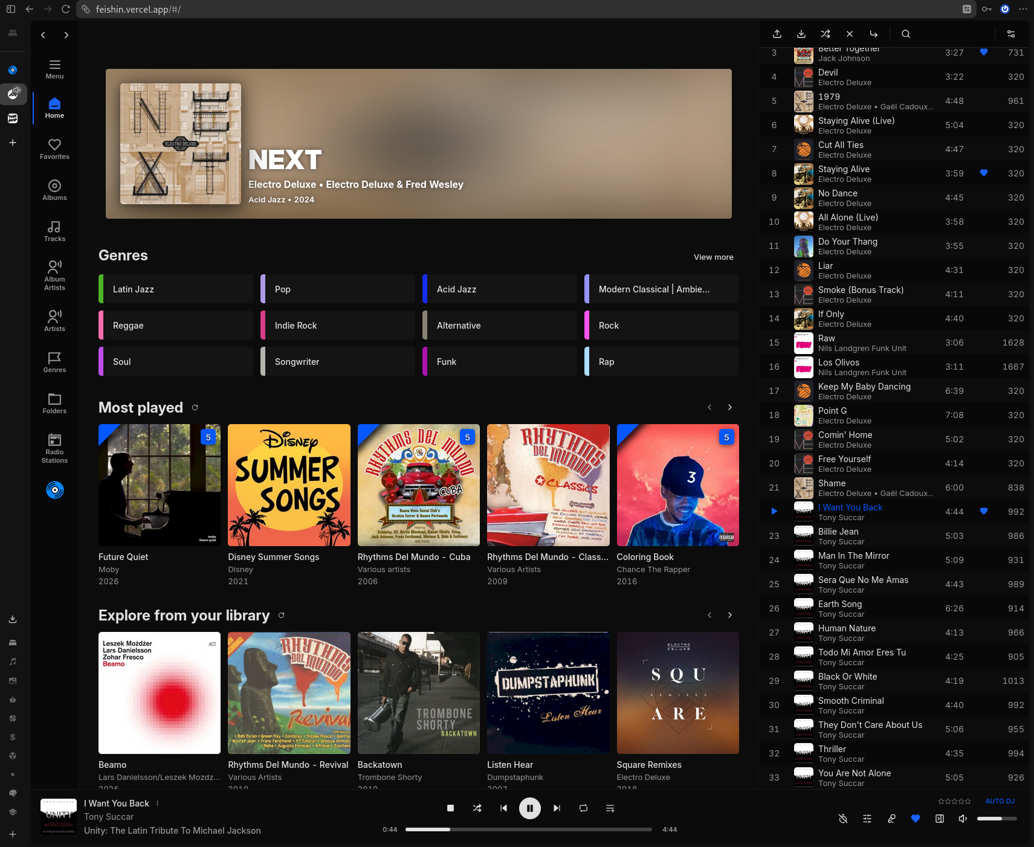Open Radio Stations from sidebar
Image resolution: width=1034 pixels, height=847 pixels.
54,448
